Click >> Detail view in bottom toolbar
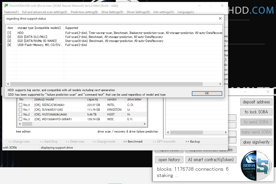276x184 pixels. (75, 142)
